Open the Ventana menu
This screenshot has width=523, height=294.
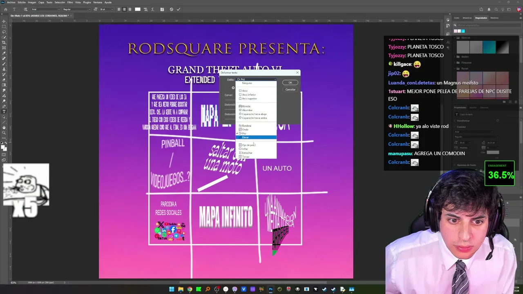coord(98,2)
